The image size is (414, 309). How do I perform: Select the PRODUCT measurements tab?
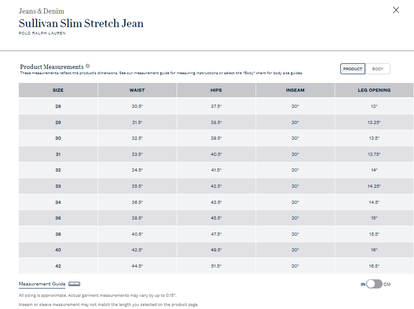[x=353, y=69]
